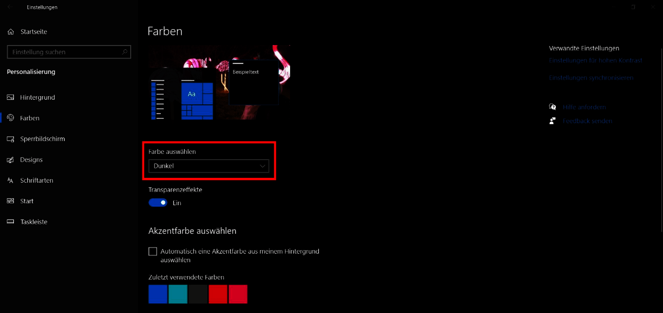The width and height of the screenshot is (663, 313).
Task: Select the Hintergrund sidebar icon
Action: click(11, 97)
